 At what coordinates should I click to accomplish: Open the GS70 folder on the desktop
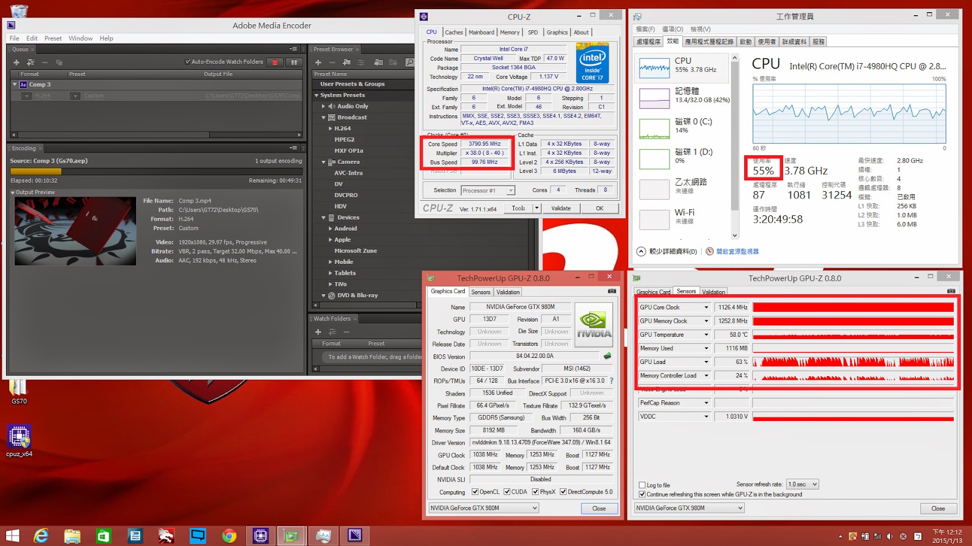(18, 391)
